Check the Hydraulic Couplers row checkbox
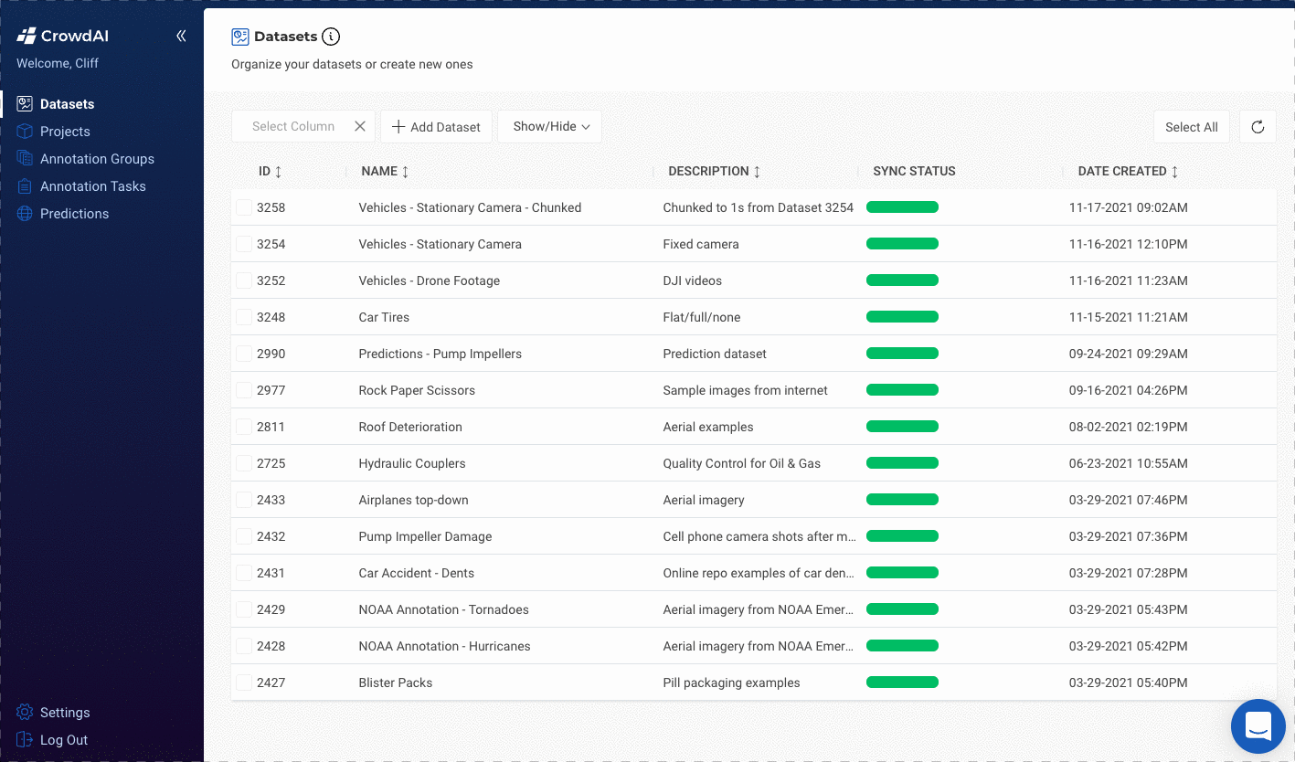Viewport: 1295px width, 762px height. [x=244, y=463]
